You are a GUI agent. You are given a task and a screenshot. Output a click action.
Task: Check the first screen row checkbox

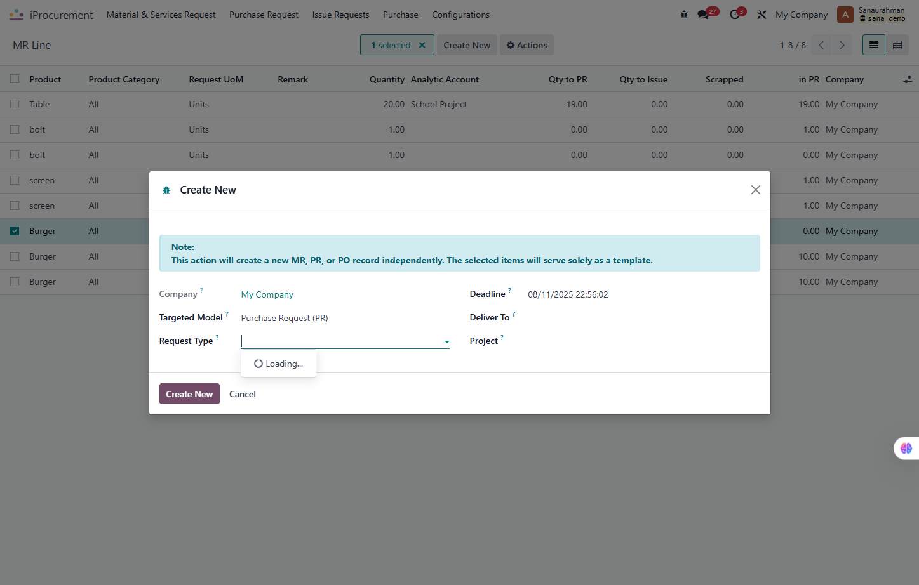pos(15,180)
